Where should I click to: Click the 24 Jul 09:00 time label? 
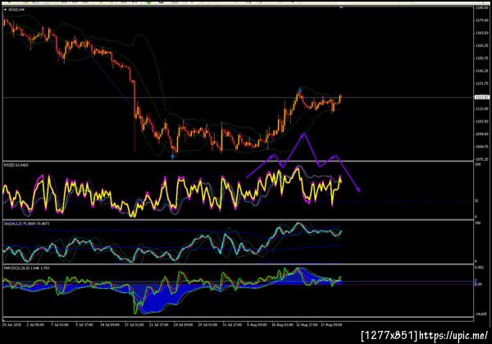[x=183, y=324]
